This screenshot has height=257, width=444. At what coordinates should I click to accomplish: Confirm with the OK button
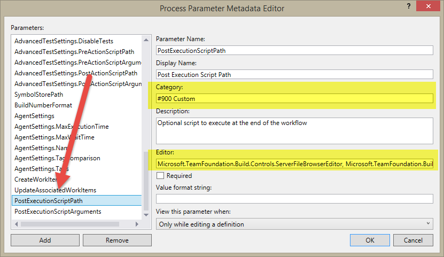pos(370,240)
